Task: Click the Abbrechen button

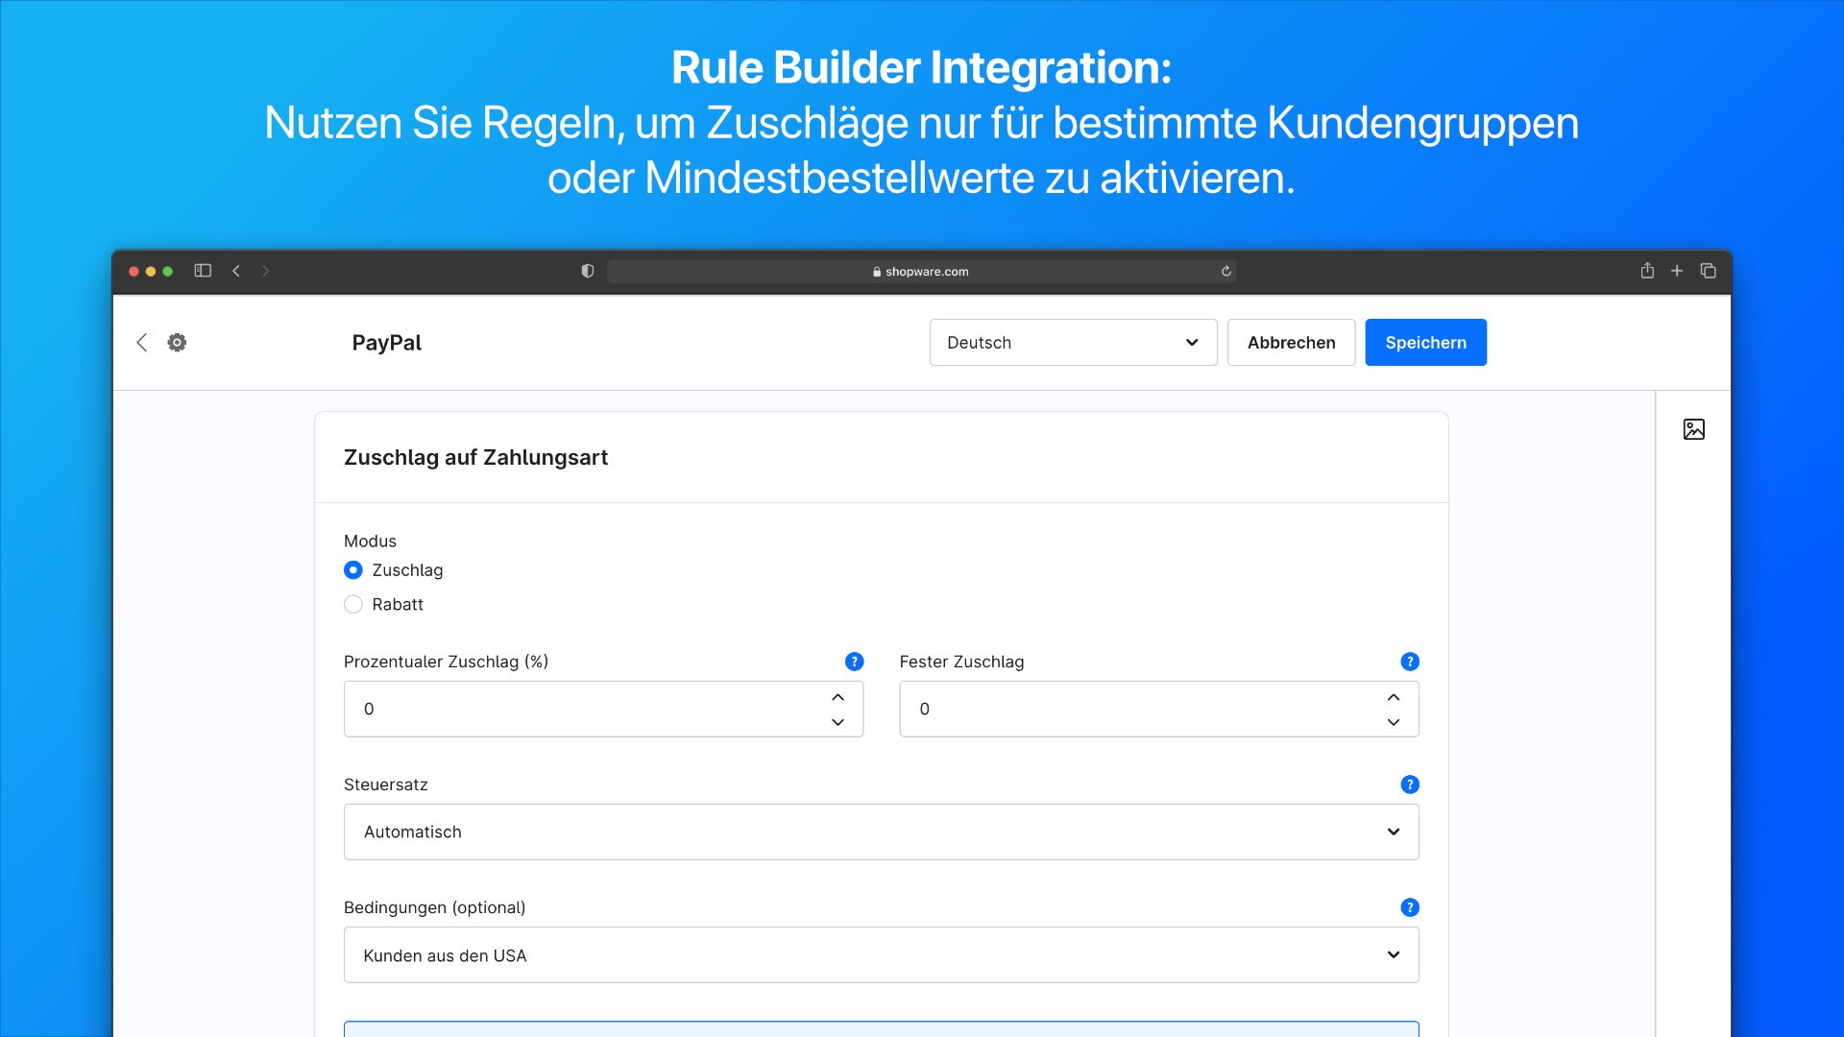Action: tap(1292, 343)
